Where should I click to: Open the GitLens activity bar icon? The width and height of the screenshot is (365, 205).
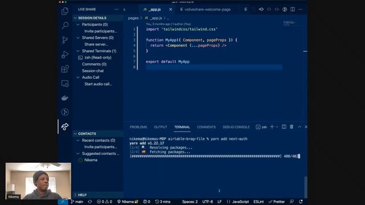pos(65,112)
